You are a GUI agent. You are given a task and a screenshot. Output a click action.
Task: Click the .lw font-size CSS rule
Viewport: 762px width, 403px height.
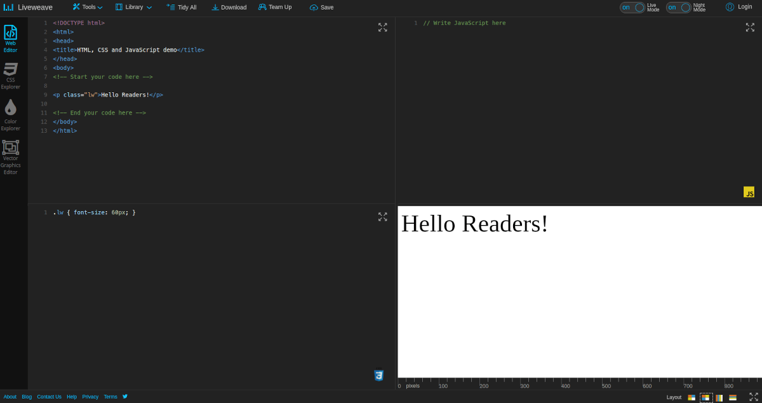click(x=94, y=212)
